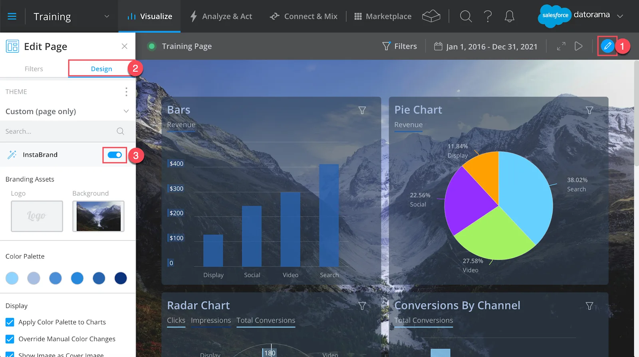The image size is (639, 357).
Task: Click the dashboard vertical scrollbar
Action: 636,114
